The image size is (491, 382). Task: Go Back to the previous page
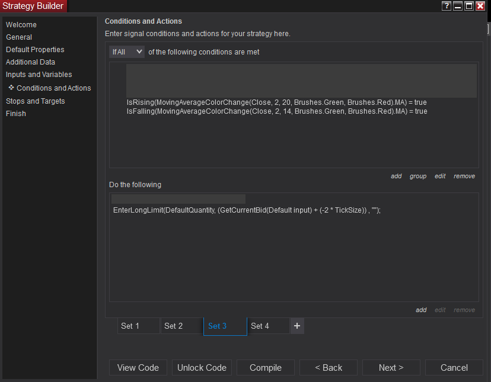click(x=329, y=368)
